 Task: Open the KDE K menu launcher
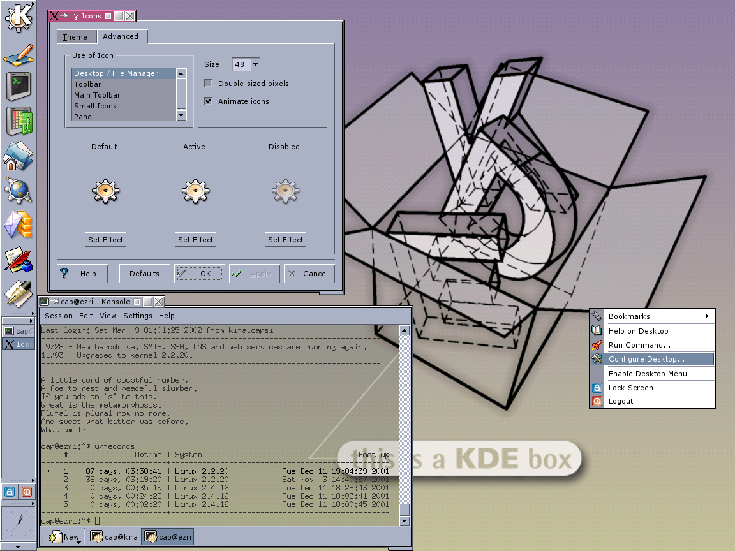click(18, 18)
